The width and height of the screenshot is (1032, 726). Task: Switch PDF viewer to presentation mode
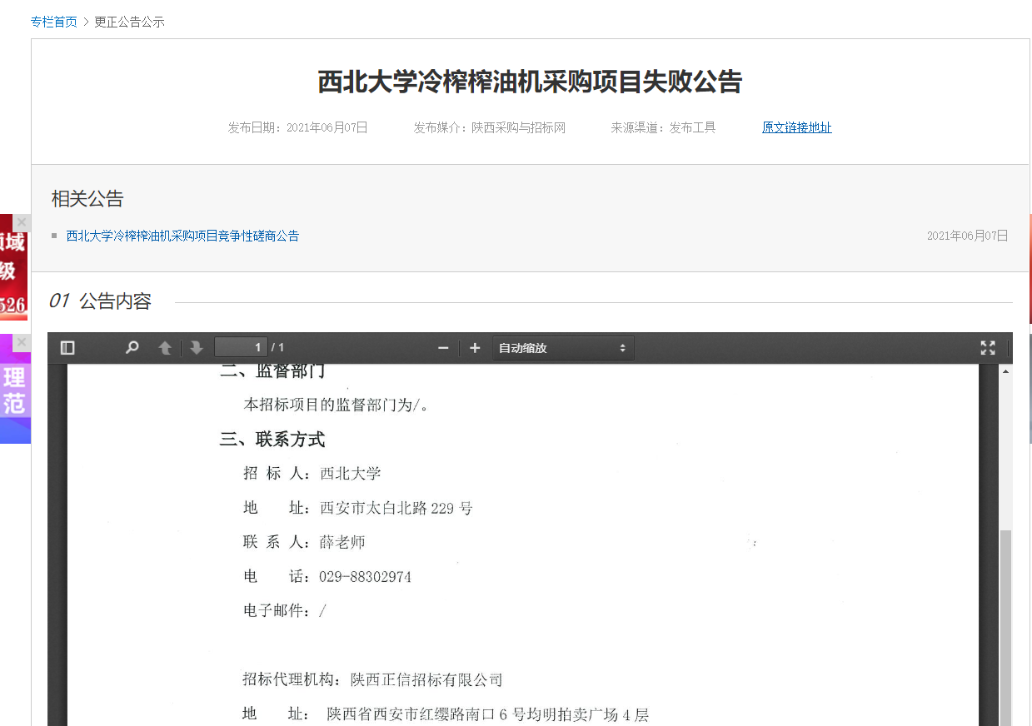click(988, 348)
